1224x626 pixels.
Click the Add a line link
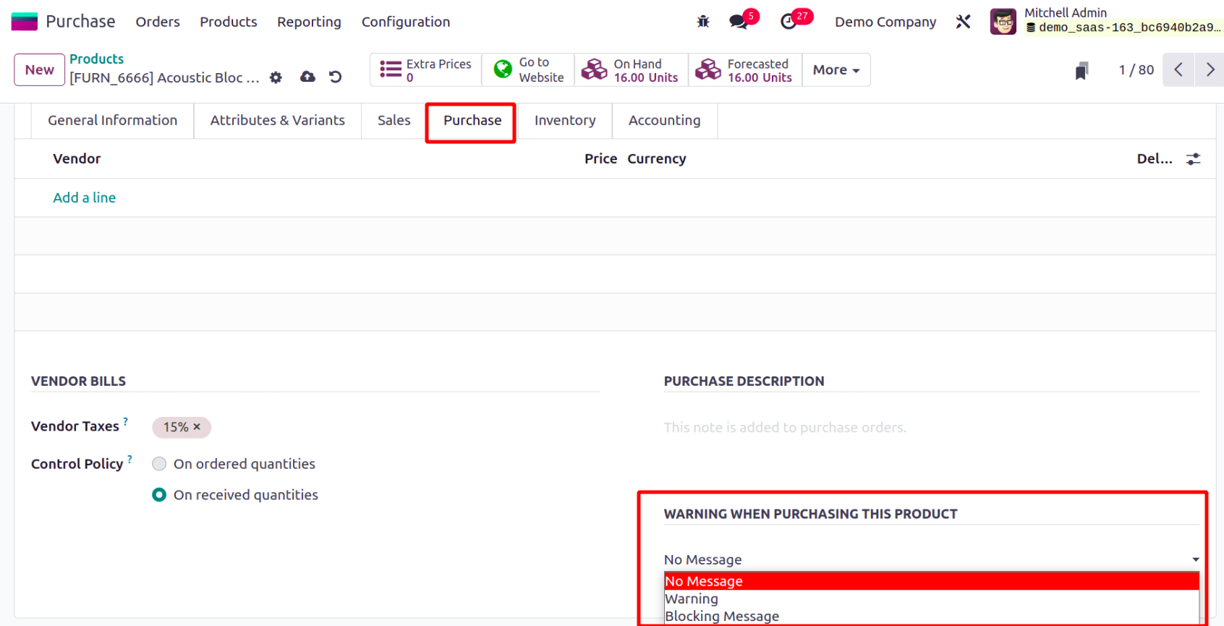click(84, 198)
